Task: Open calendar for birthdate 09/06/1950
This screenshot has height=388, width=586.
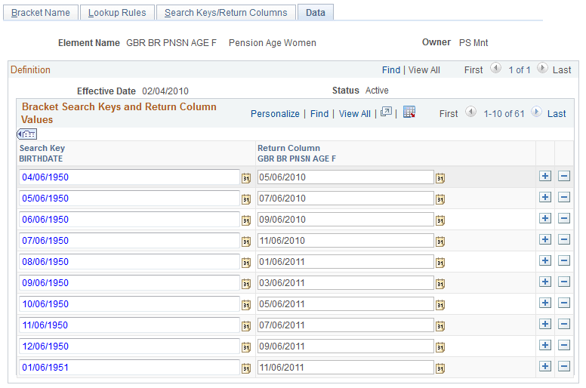Action: (x=245, y=284)
